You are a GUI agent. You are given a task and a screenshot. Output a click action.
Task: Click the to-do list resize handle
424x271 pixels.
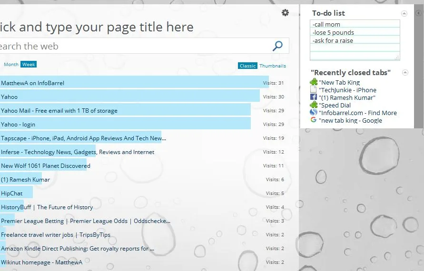coord(397,58)
